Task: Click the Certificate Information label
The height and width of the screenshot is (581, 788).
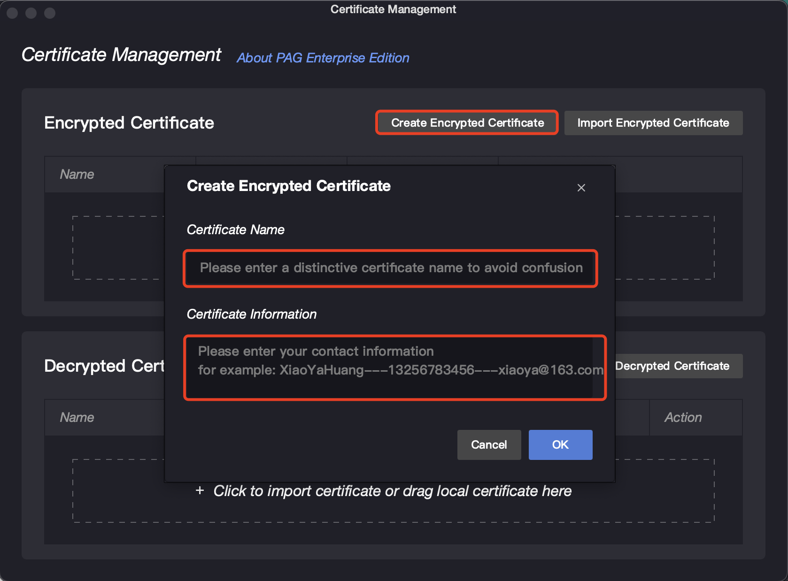Action: 252,314
